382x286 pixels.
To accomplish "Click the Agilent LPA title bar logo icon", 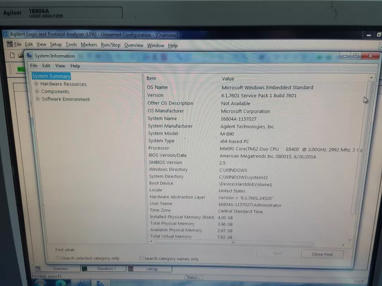I will click(x=5, y=34).
